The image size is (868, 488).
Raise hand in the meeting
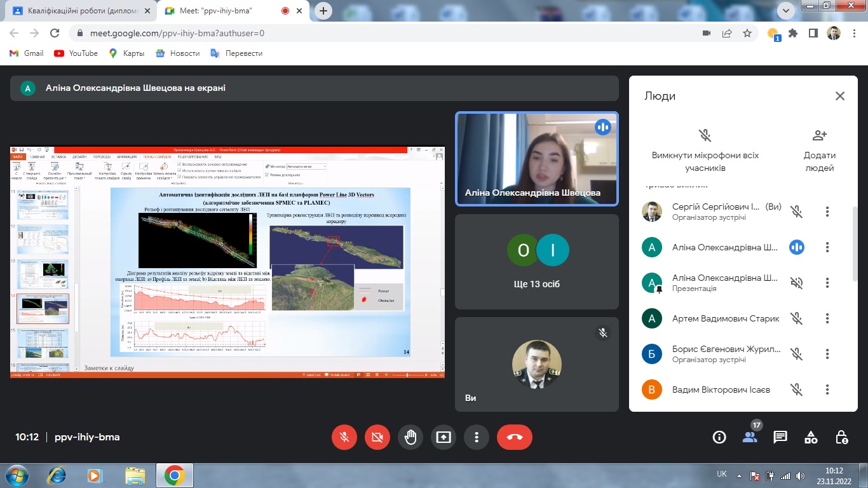410,437
